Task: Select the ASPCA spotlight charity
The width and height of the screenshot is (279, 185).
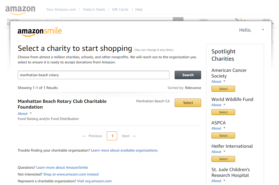Action: 223,136
